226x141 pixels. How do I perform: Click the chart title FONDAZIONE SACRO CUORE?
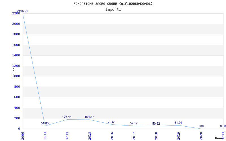(x=113, y=4)
